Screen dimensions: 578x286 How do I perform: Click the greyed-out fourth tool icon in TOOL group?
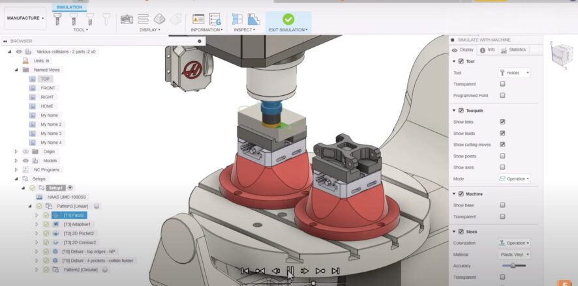(x=106, y=19)
